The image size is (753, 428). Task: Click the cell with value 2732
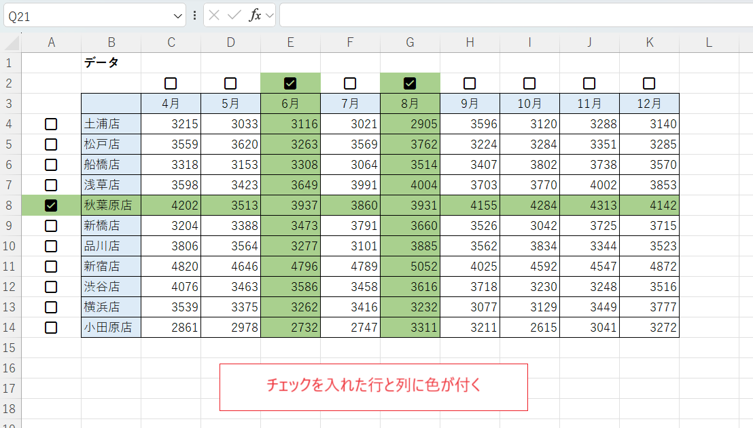pos(291,328)
